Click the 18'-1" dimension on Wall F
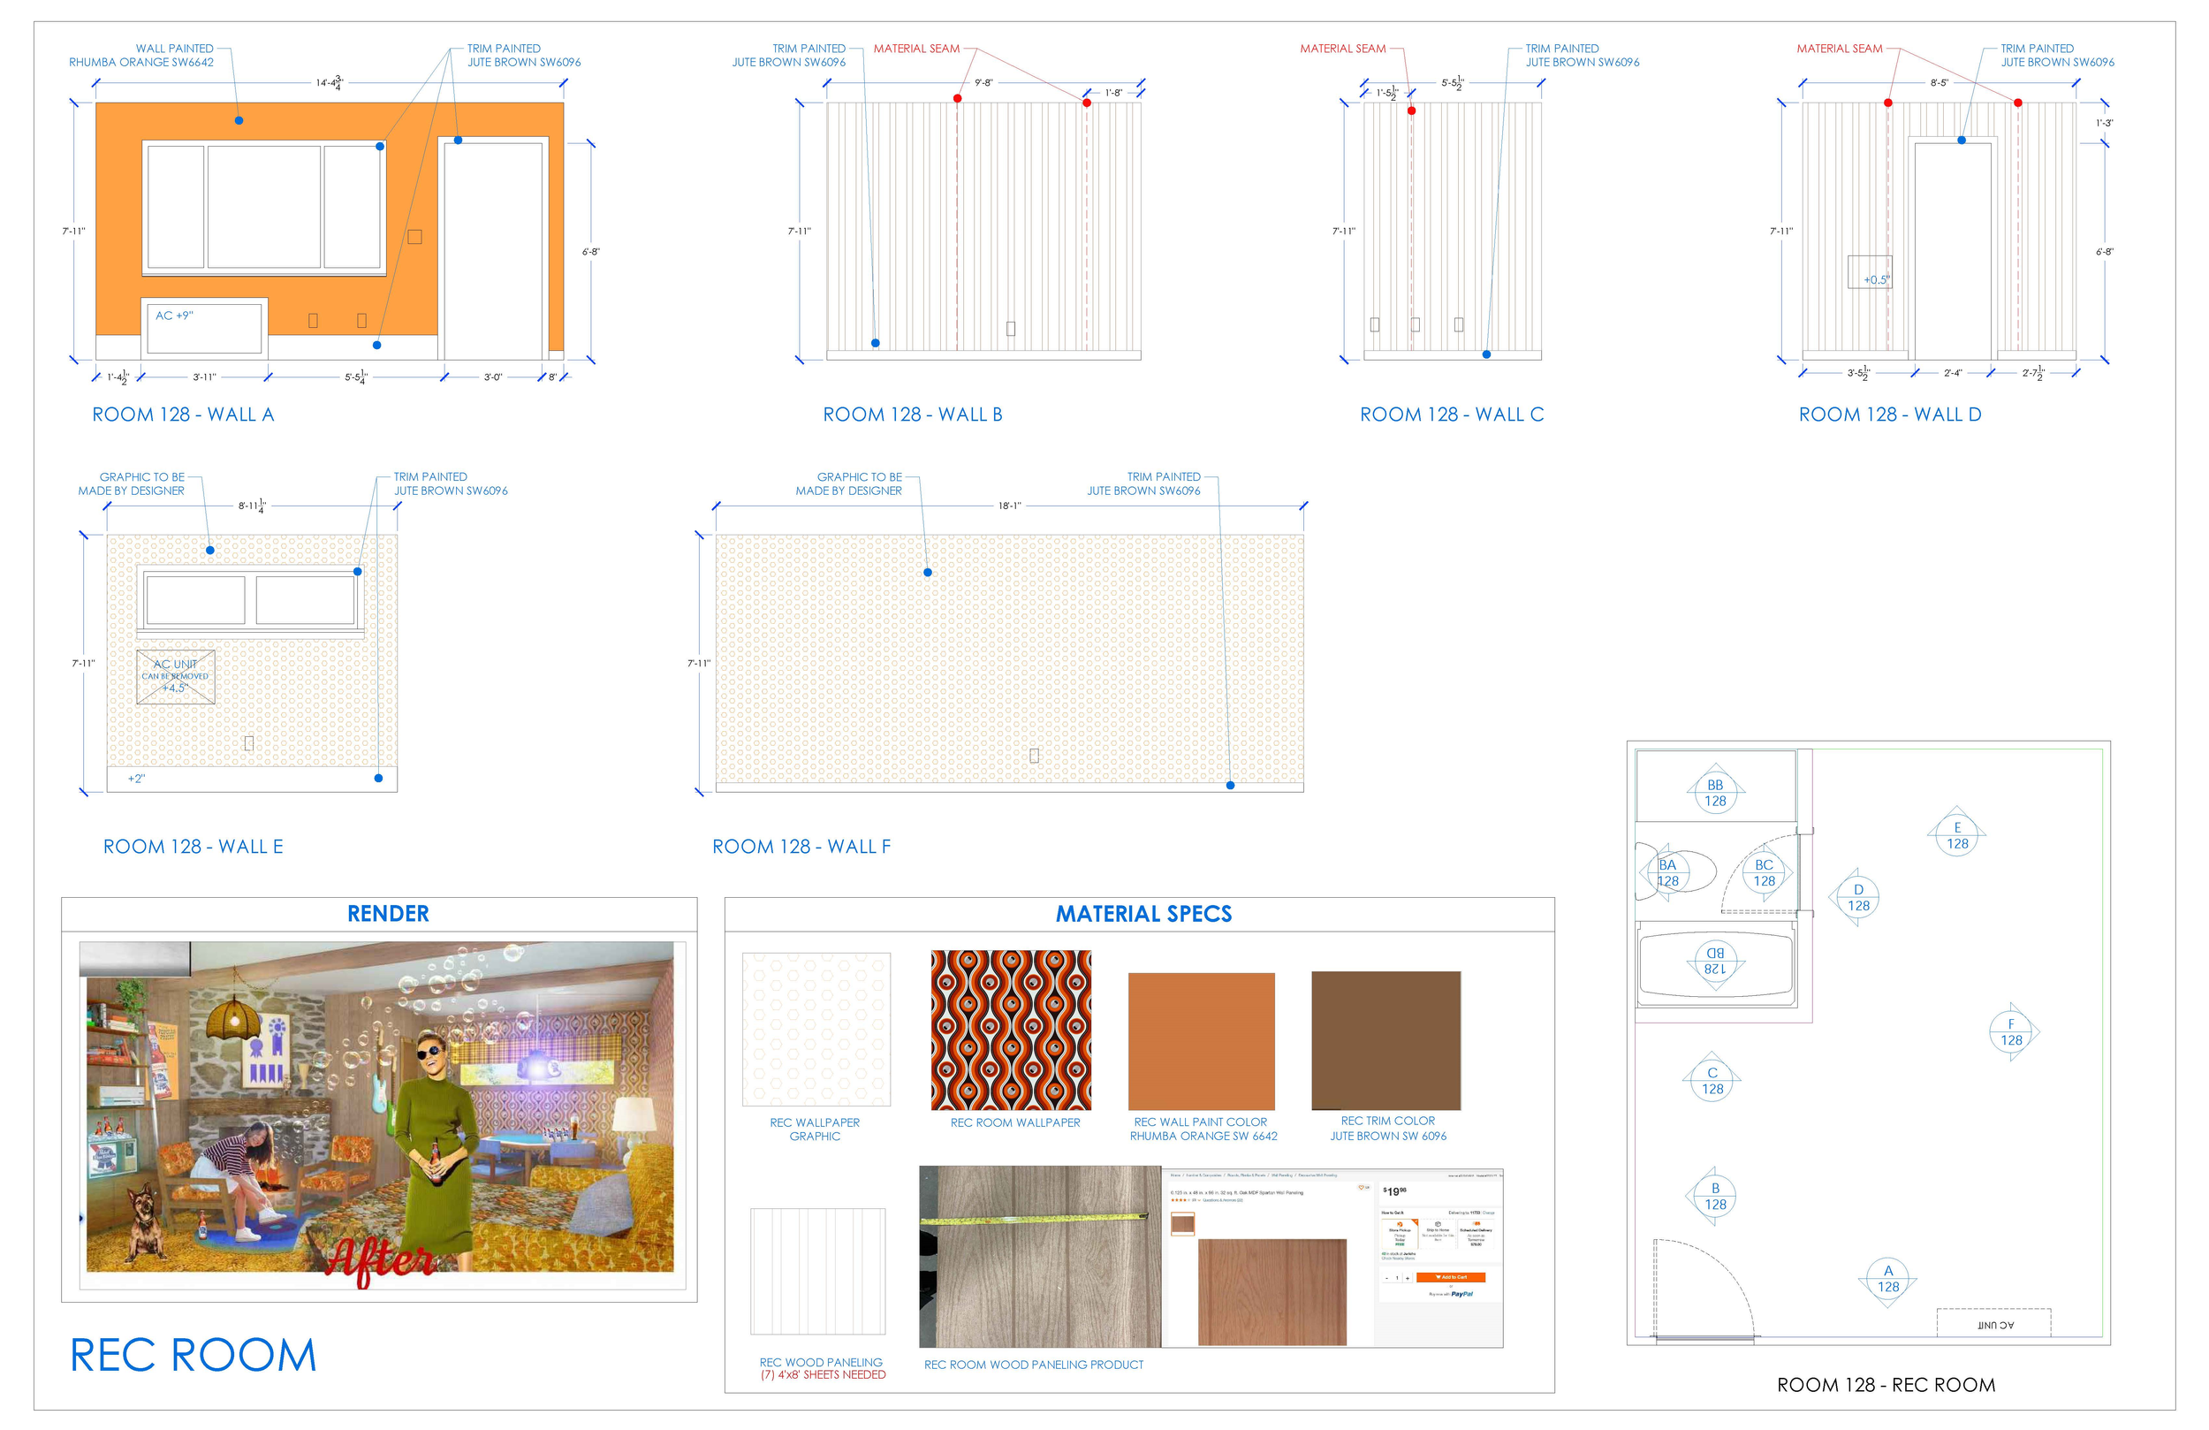This screenshot has height=1430, width=2209. click(x=1009, y=506)
